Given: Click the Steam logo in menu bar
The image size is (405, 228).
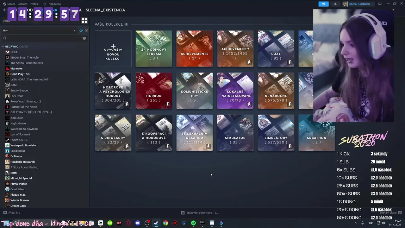Looking at the screenshot, I should pos(4,4).
